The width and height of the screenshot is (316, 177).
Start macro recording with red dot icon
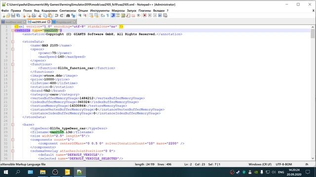coord(145,15)
